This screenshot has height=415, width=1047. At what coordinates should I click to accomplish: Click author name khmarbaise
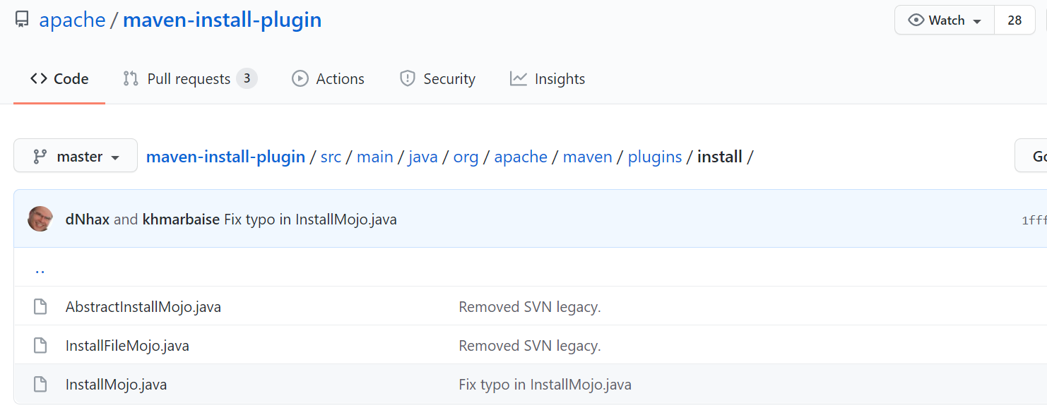click(x=181, y=219)
